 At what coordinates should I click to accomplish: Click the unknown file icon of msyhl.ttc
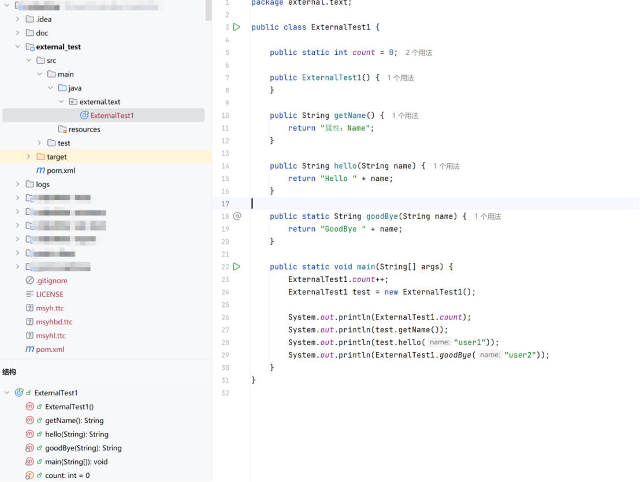(x=29, y=335)
